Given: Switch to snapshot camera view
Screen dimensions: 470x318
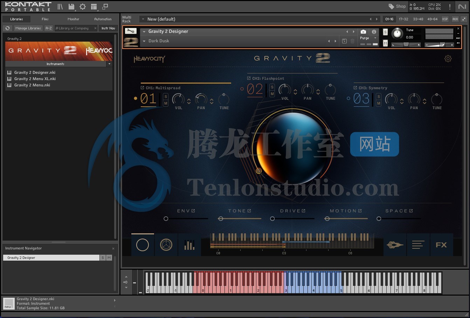Looking at the screenshot, I should [x=363, y=31].
